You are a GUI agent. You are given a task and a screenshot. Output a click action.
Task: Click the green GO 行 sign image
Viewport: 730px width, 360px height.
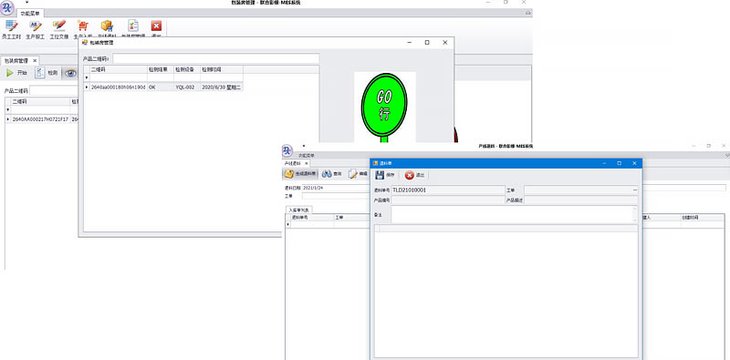(384, 107)
